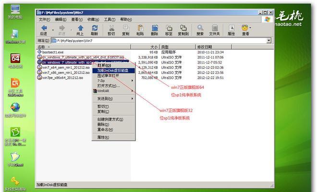Sort by the 大小 column header

tap(145, 47)
